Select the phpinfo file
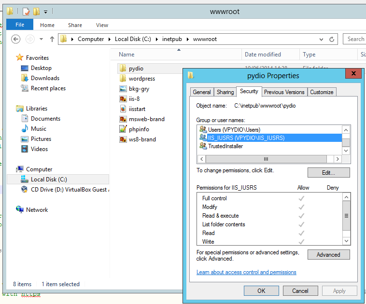Screen dimensions: 366x304 click(x=139, y=129)
